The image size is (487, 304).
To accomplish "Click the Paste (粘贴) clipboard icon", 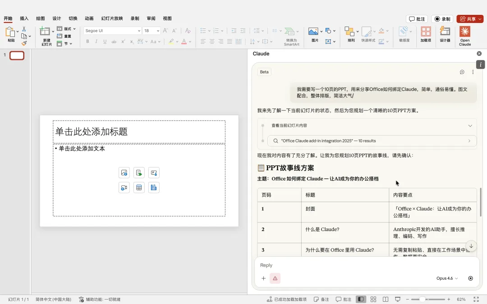I will click(10, 32).
